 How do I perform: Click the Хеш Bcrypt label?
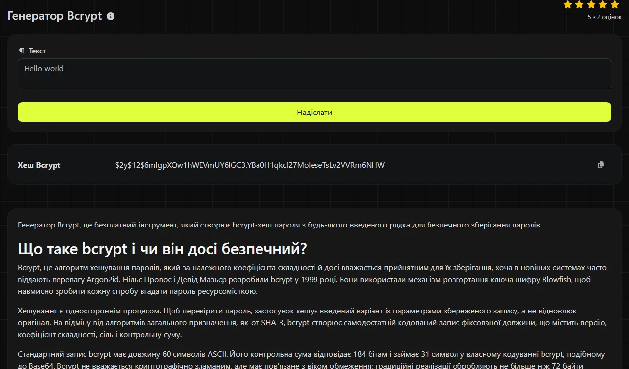tap(39, 165)
